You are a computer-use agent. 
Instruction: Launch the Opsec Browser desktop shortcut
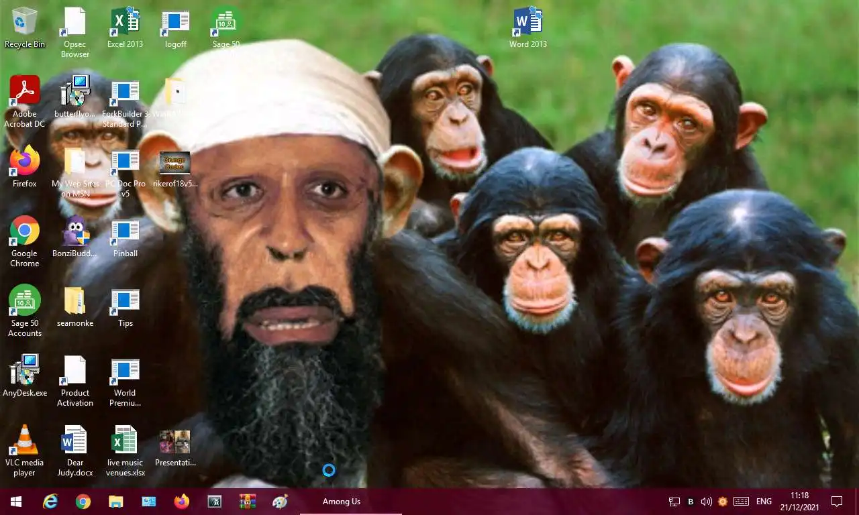pos(75,32)
